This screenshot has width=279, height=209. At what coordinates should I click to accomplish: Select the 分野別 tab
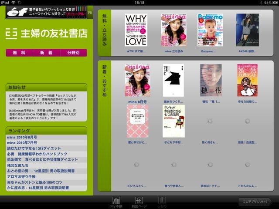pyautogui.click(x=74, y=53)
